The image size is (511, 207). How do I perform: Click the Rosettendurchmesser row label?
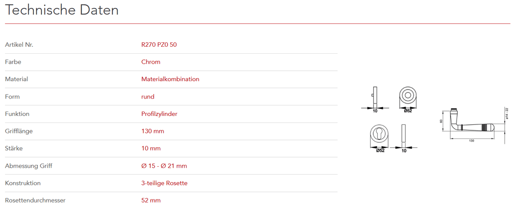click(x=35, y=201)
